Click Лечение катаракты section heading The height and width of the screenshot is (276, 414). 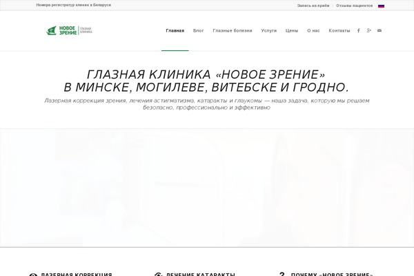pos(201,275)
